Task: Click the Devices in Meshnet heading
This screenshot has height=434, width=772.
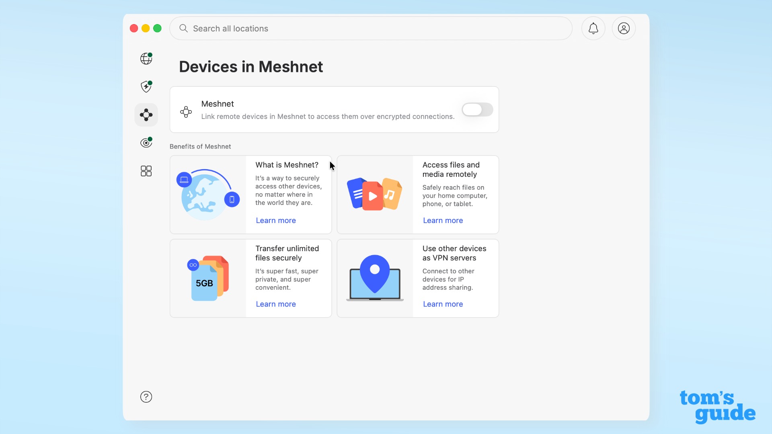Action: click(x=250, y=66)
